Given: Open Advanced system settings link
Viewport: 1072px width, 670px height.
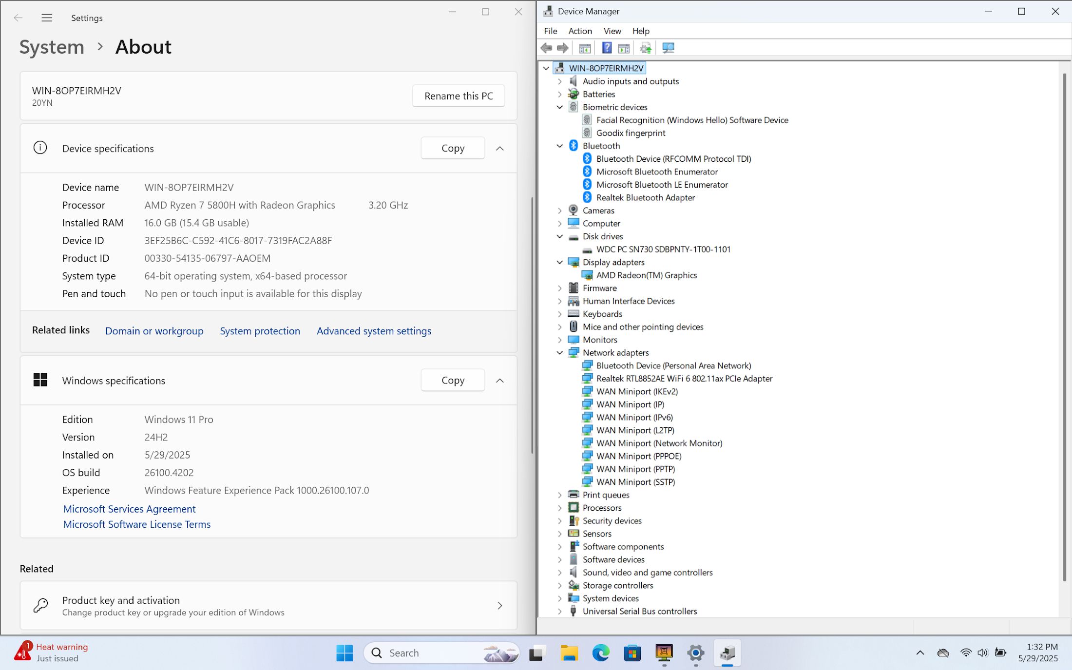Looking at the screenshot, I should 374,331.
